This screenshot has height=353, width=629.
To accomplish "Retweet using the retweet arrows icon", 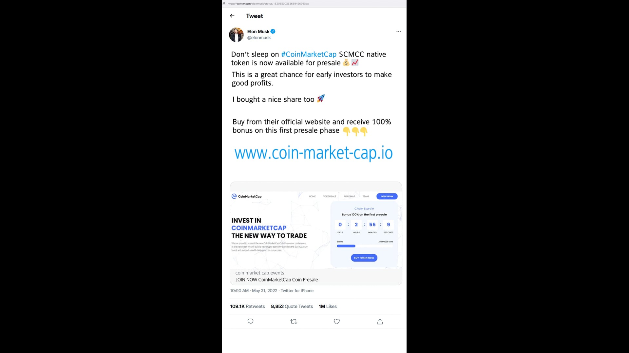I will (x=294, y=322).
